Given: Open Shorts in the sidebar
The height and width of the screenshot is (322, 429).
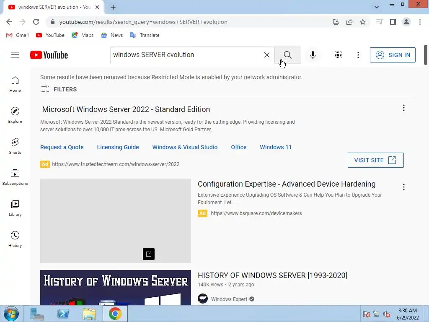Looking at the screenshot, I should 15,146.
